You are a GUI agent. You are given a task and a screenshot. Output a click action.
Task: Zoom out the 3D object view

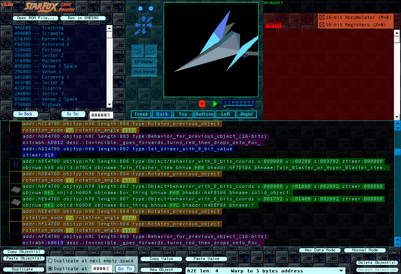tap(141, 9)
